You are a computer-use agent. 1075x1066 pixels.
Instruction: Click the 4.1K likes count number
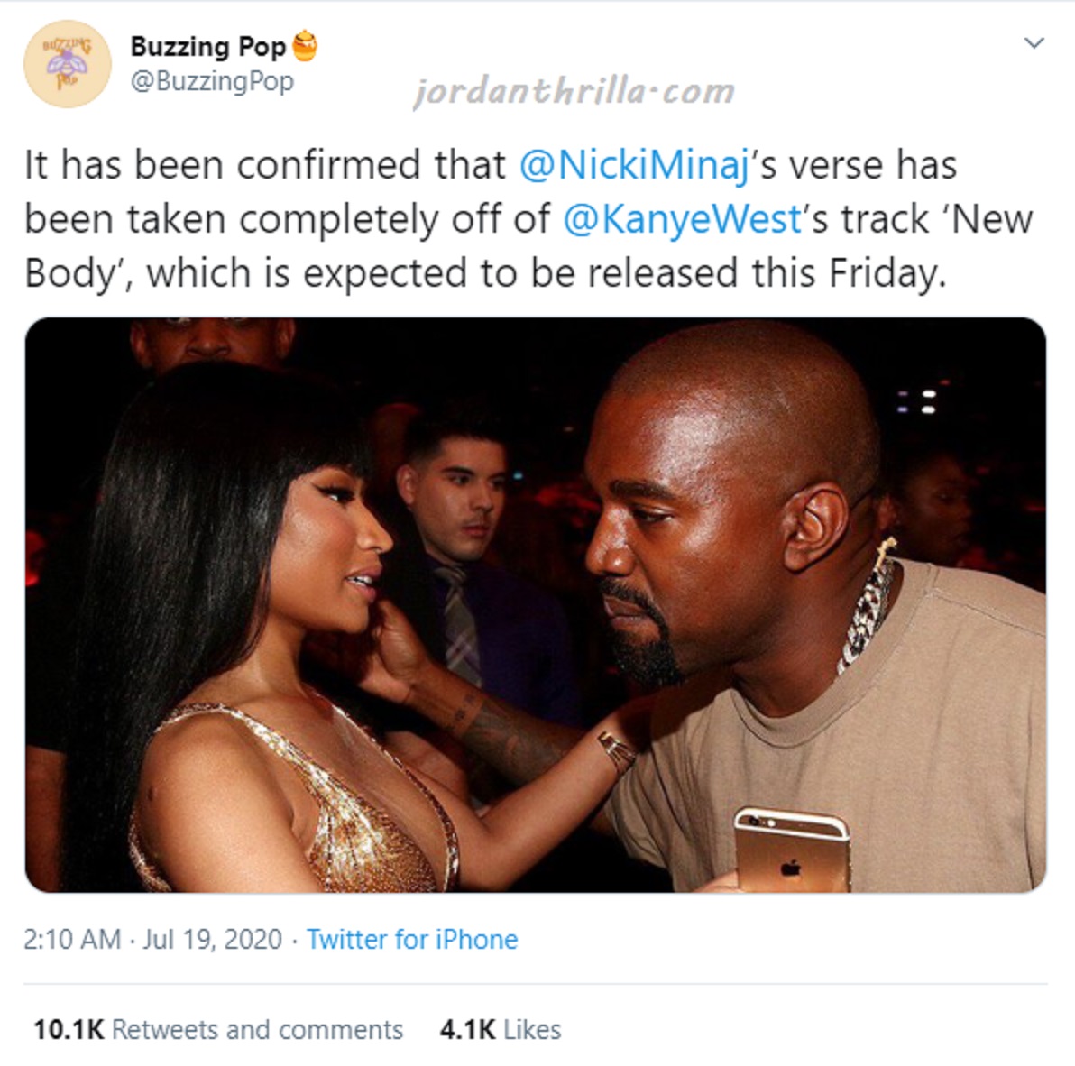[x=467, y=1030]
